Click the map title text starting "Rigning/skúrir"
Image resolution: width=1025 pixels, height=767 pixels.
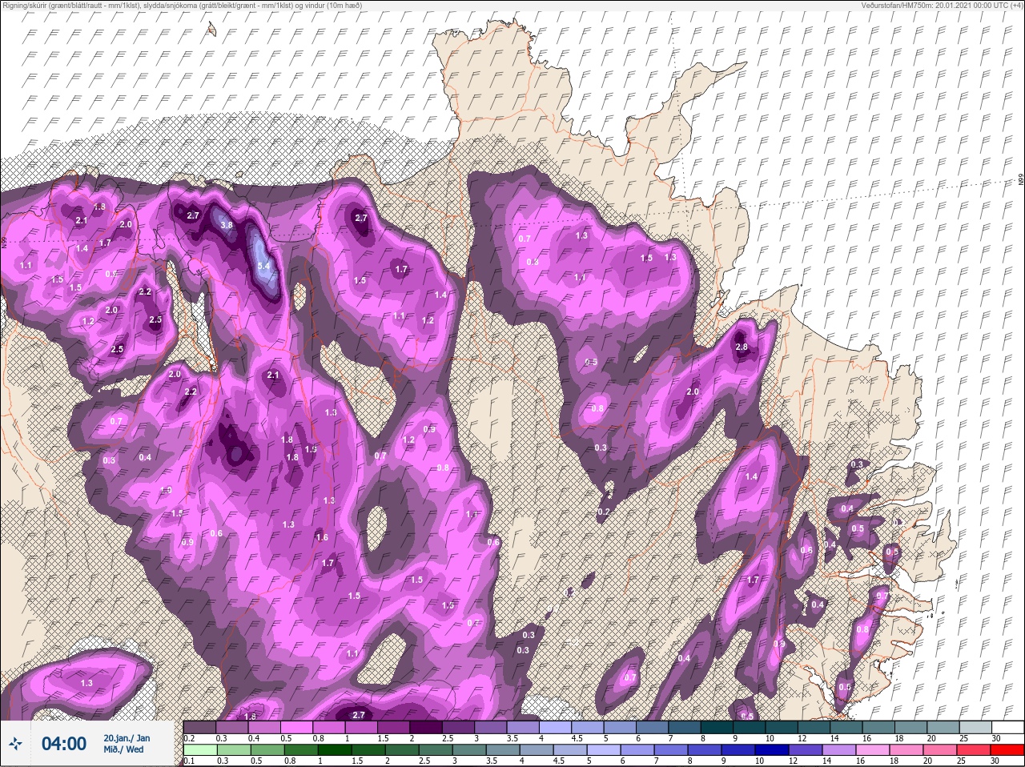(181, 6)
